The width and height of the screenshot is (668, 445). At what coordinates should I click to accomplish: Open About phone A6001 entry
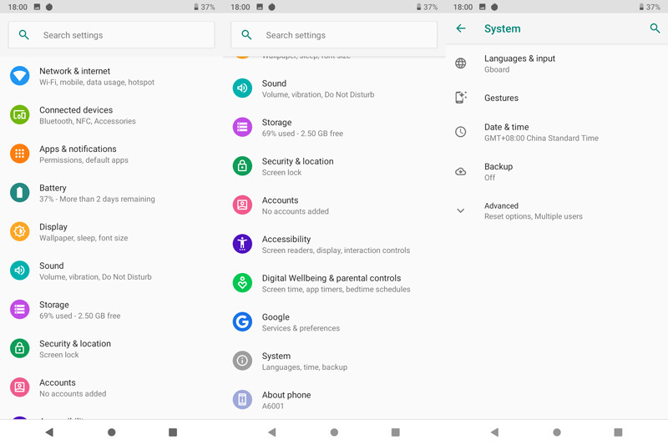pos(334,400)
